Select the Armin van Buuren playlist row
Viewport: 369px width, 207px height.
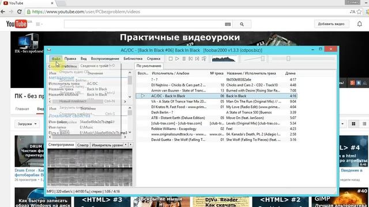pyautogui.click(x=217, y=91)
